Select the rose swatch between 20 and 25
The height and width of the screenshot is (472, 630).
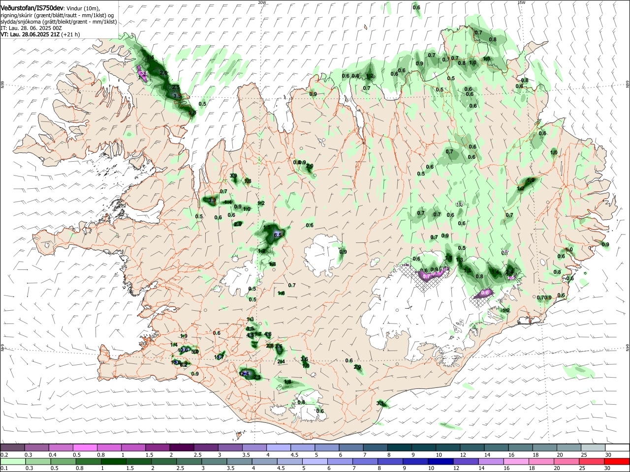[x=567, y=462]
